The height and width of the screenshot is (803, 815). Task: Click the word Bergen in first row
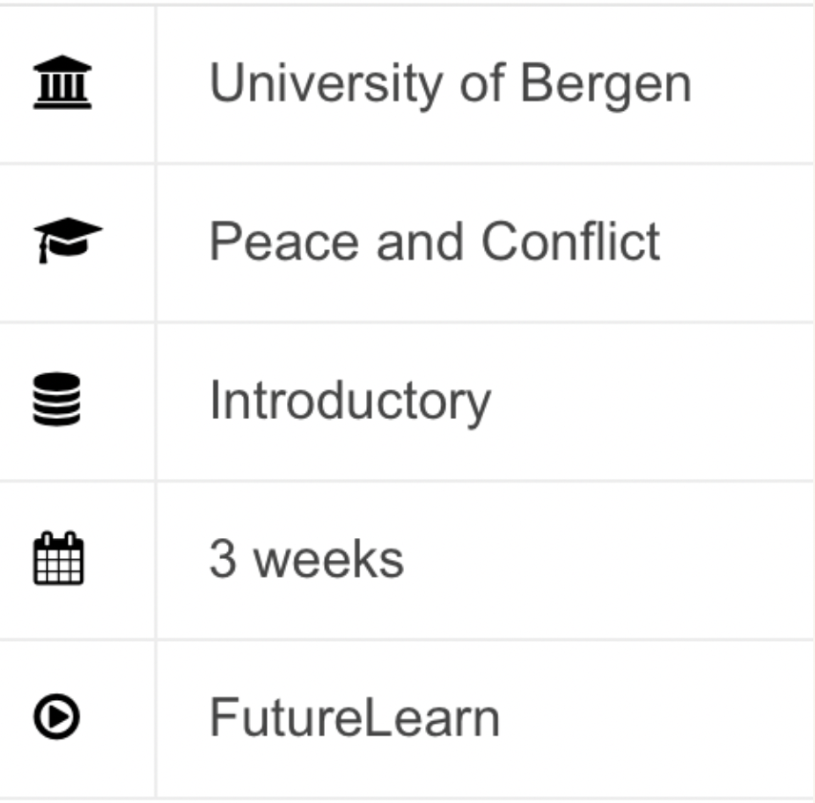606,85
